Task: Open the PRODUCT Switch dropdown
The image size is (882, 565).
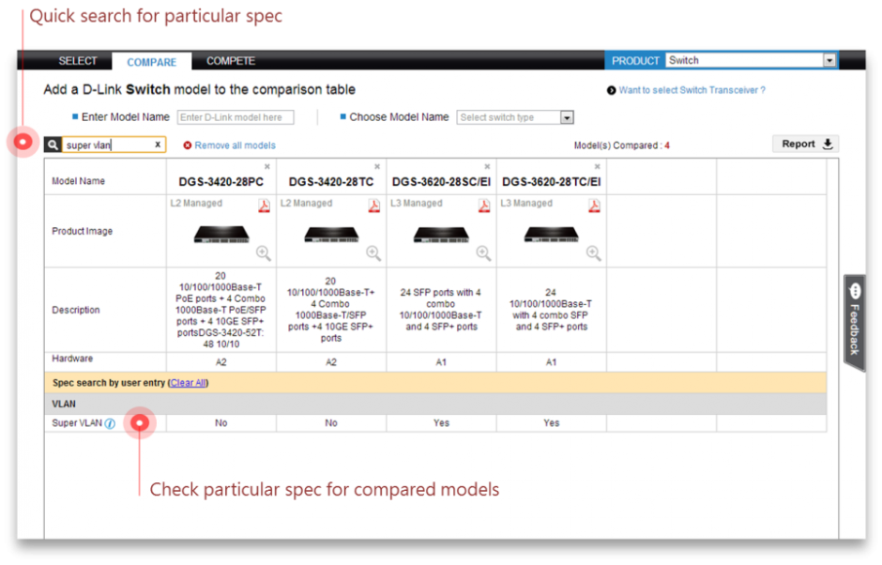Action: pyautogui.click(x=751, y=60)
